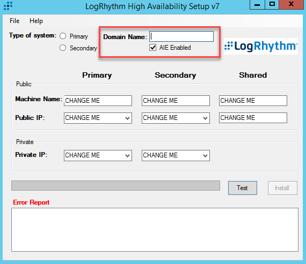The image size is (306, 264).
Task: Click the Shared Public IP field
Action: click(x=253, y=118)
